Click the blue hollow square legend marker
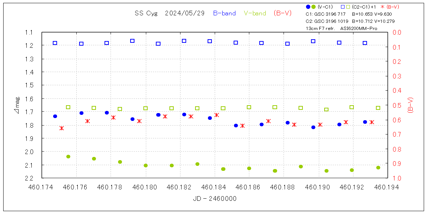 [x=342, y=7]
